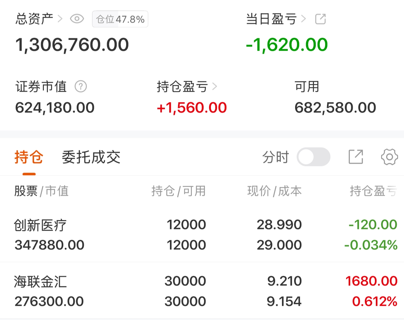Open the settings gear icon
404x320 pixels.
(389, 157)
